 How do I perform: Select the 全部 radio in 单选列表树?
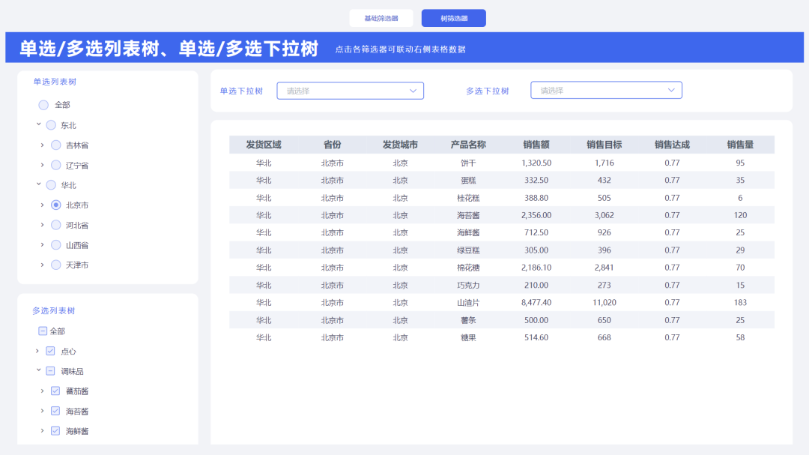click(43, 105)
